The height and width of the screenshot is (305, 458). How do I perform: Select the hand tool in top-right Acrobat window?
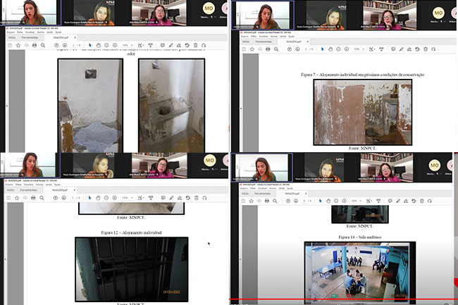(330, 49)
